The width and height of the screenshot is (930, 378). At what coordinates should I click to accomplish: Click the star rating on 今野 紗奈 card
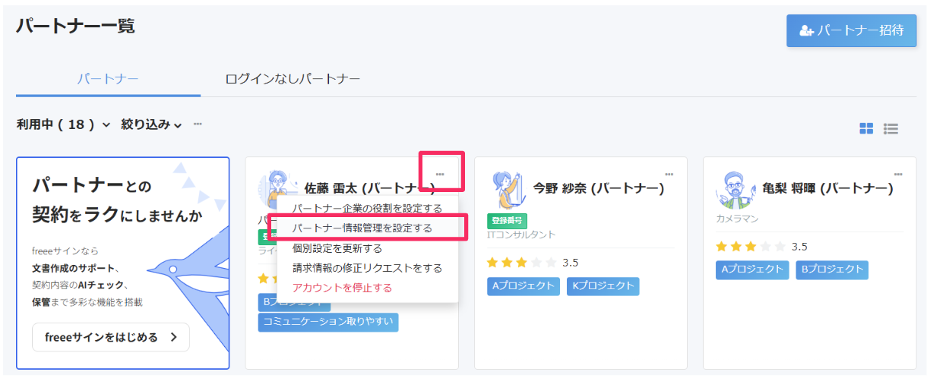point(522,263)
